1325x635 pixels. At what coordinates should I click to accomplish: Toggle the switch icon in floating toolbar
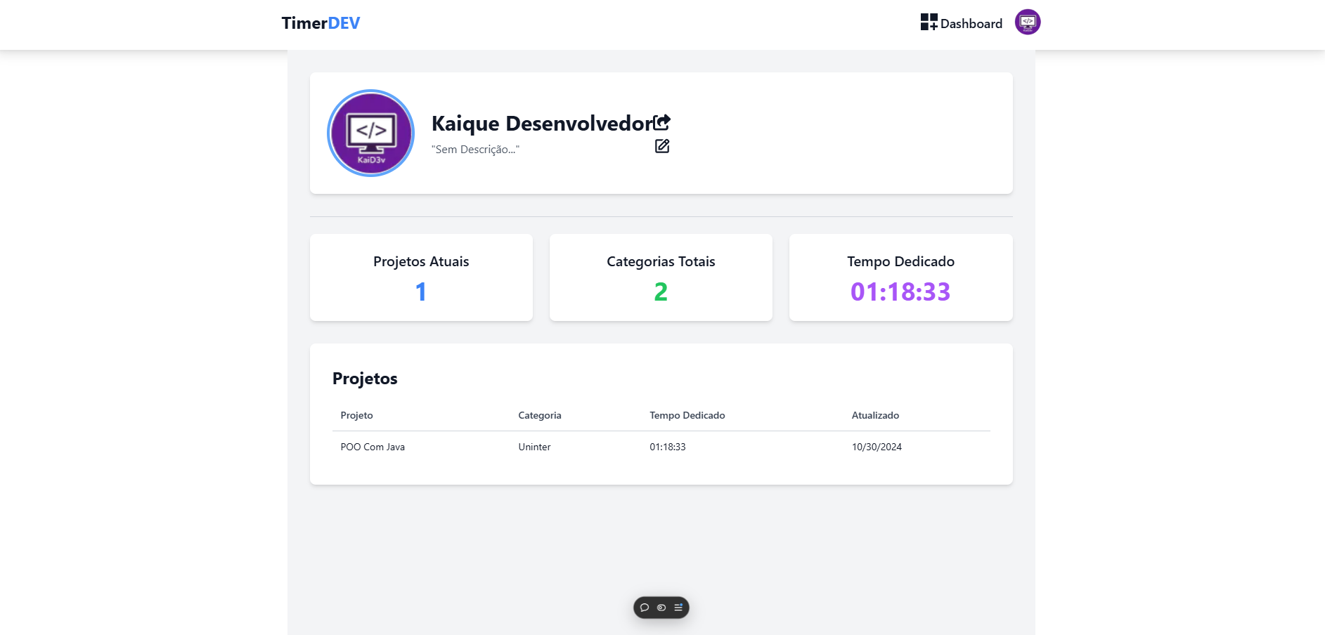coord(661,608)
